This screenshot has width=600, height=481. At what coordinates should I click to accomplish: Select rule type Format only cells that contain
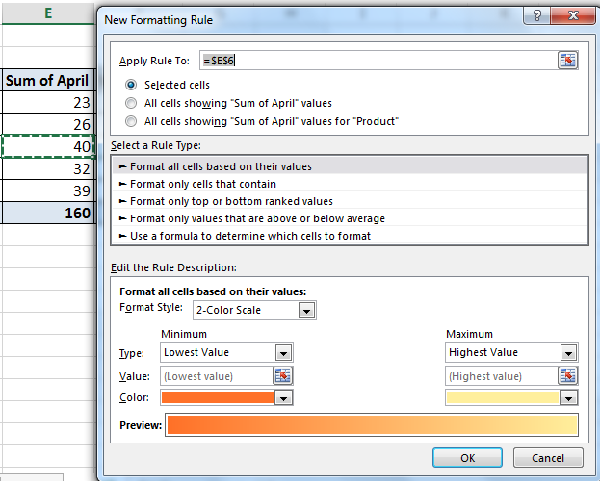350,184
